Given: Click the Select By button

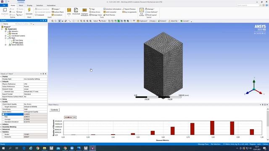Looking at the screenshot, I should (x=173, y=21).
